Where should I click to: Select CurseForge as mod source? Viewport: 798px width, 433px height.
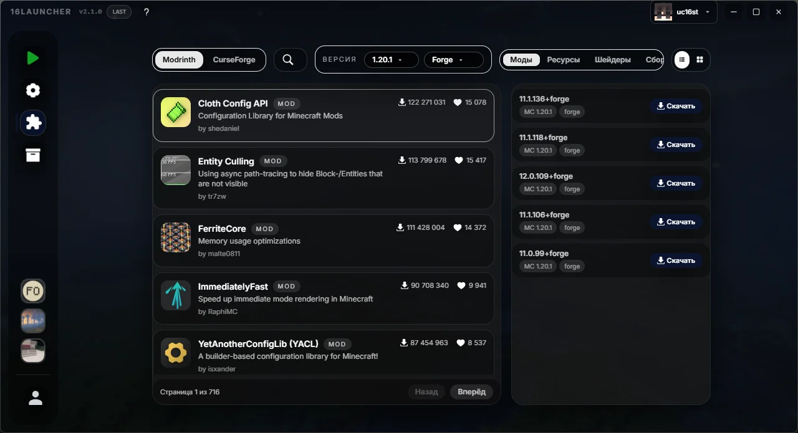(234, 60)
